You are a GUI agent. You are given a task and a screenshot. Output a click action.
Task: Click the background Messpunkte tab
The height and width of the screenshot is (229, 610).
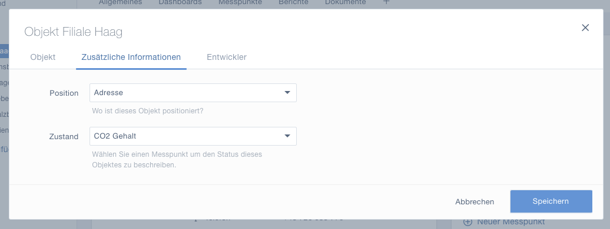pyautogui.click(x=240, y=2)
